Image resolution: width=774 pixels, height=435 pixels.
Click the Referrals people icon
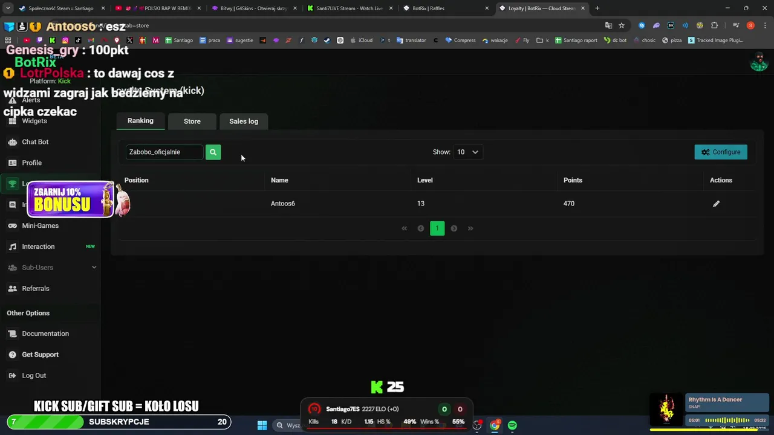[12, 288]
